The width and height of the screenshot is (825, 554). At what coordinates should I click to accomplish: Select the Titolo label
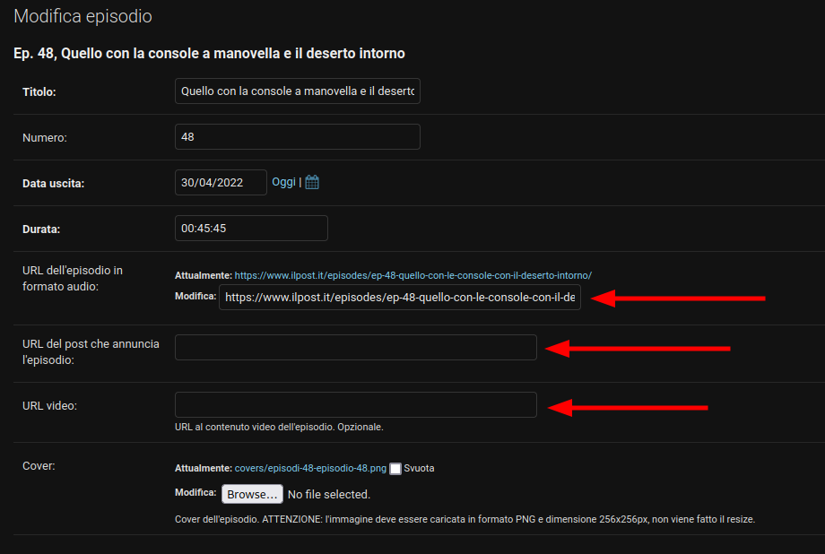(x=39, y=92)
